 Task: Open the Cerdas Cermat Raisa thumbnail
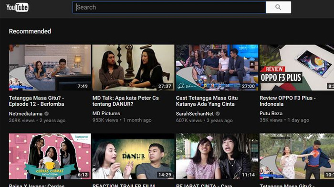tap(50, 156)
